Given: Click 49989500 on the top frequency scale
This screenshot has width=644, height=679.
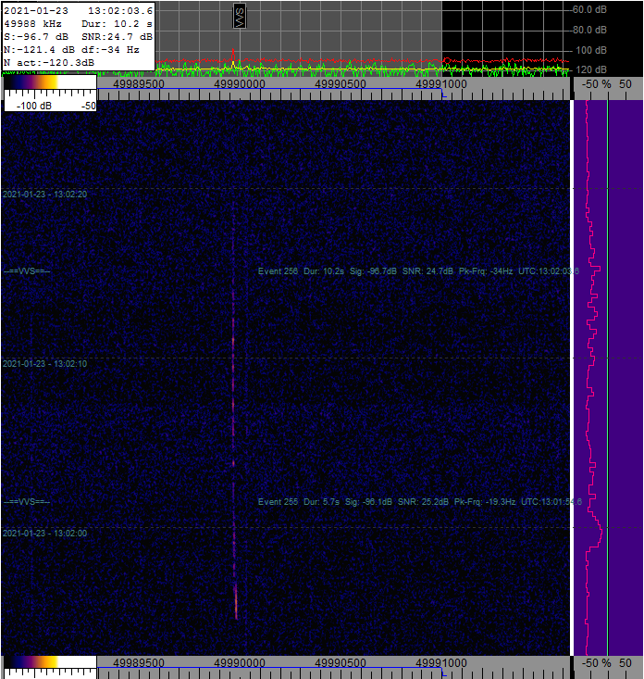Looking at the screenshot, I should click(139, 83).
